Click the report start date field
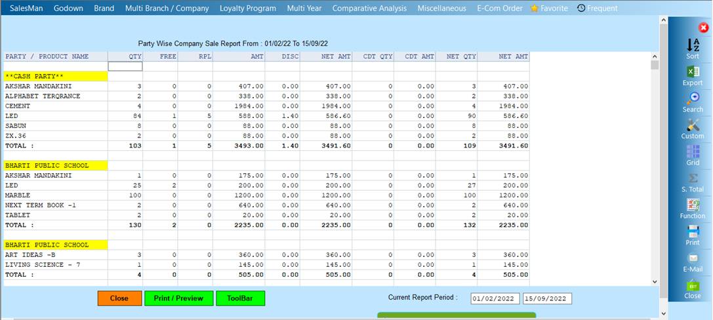This screenshot has width=713, height=320. click(495, 299)
